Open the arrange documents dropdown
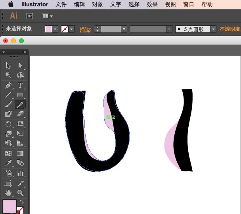This screenshot has height=214, width=241. [47, 16]
